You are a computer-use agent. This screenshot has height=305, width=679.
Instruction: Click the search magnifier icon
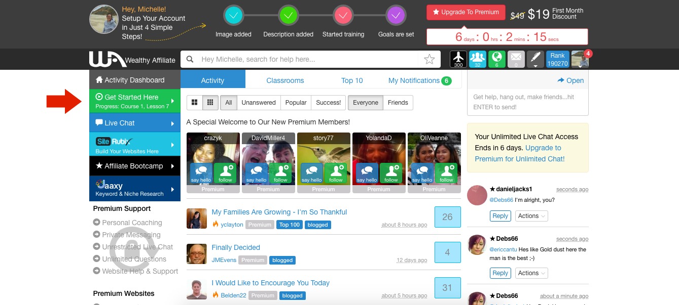190,59
